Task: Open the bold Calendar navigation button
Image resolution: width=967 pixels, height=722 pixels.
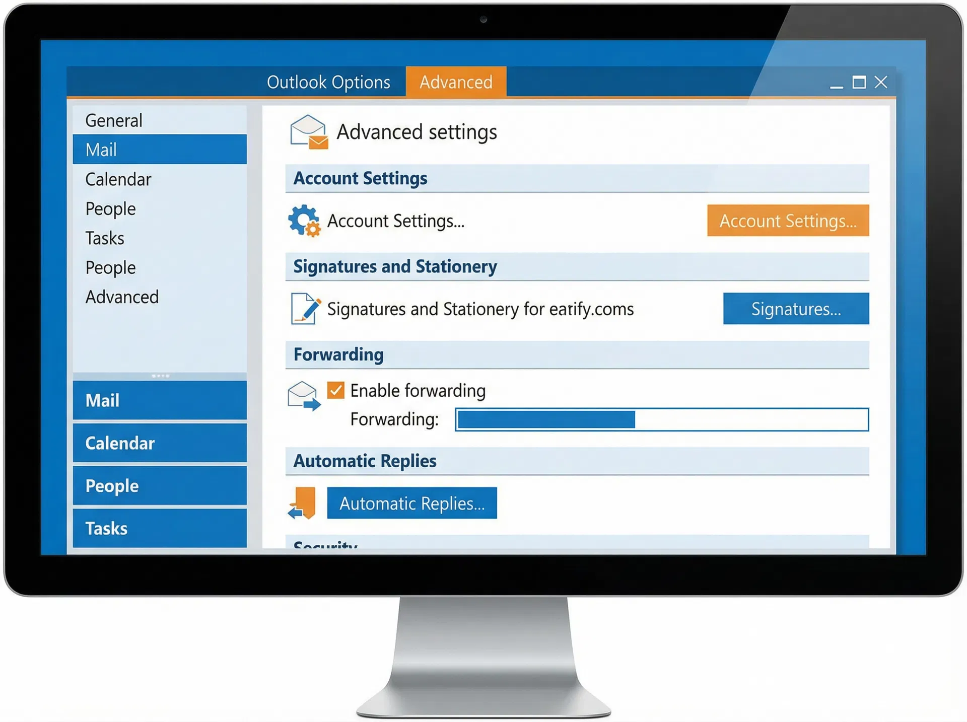Action: click(x=160, y=443)
